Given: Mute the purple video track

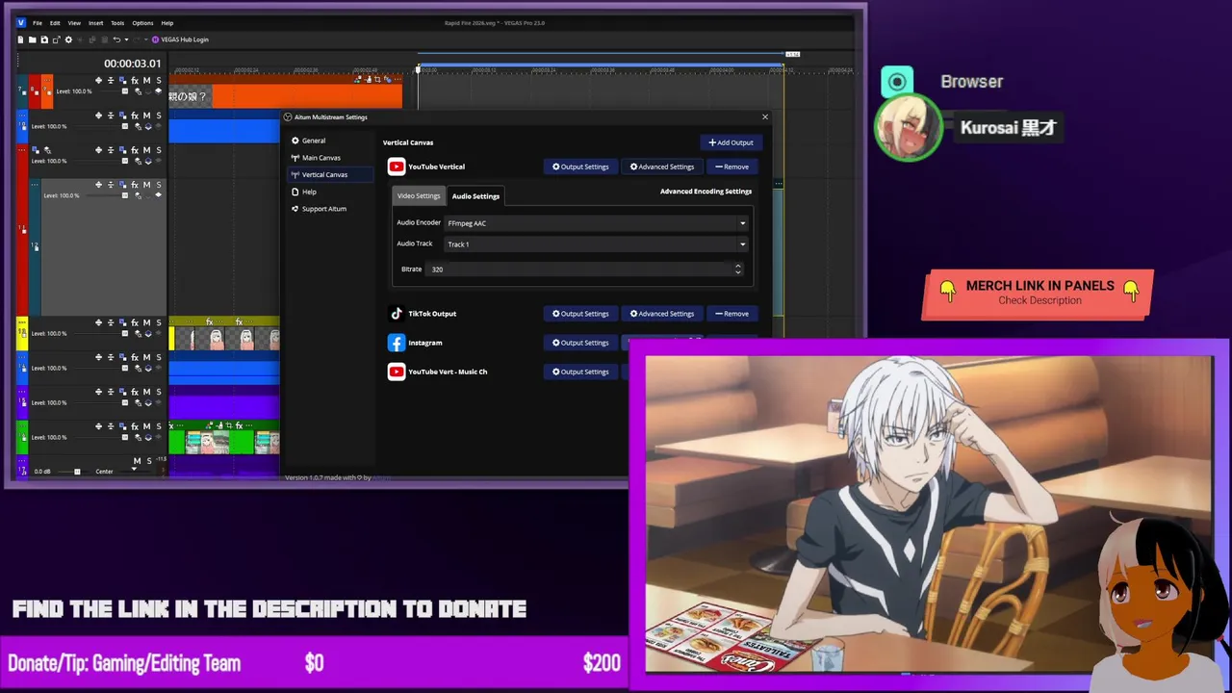Looking at the screenshot, I should pos(146,392).
